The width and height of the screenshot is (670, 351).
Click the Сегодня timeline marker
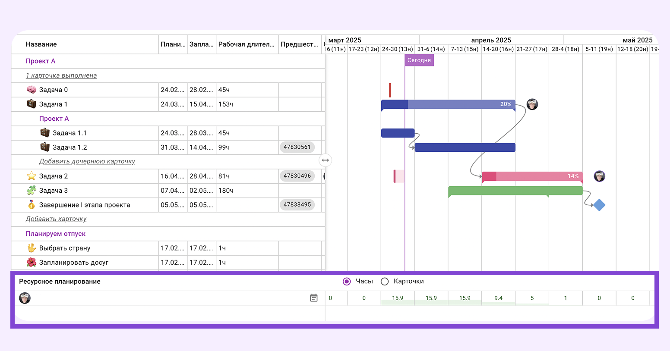tap(419, 60)
